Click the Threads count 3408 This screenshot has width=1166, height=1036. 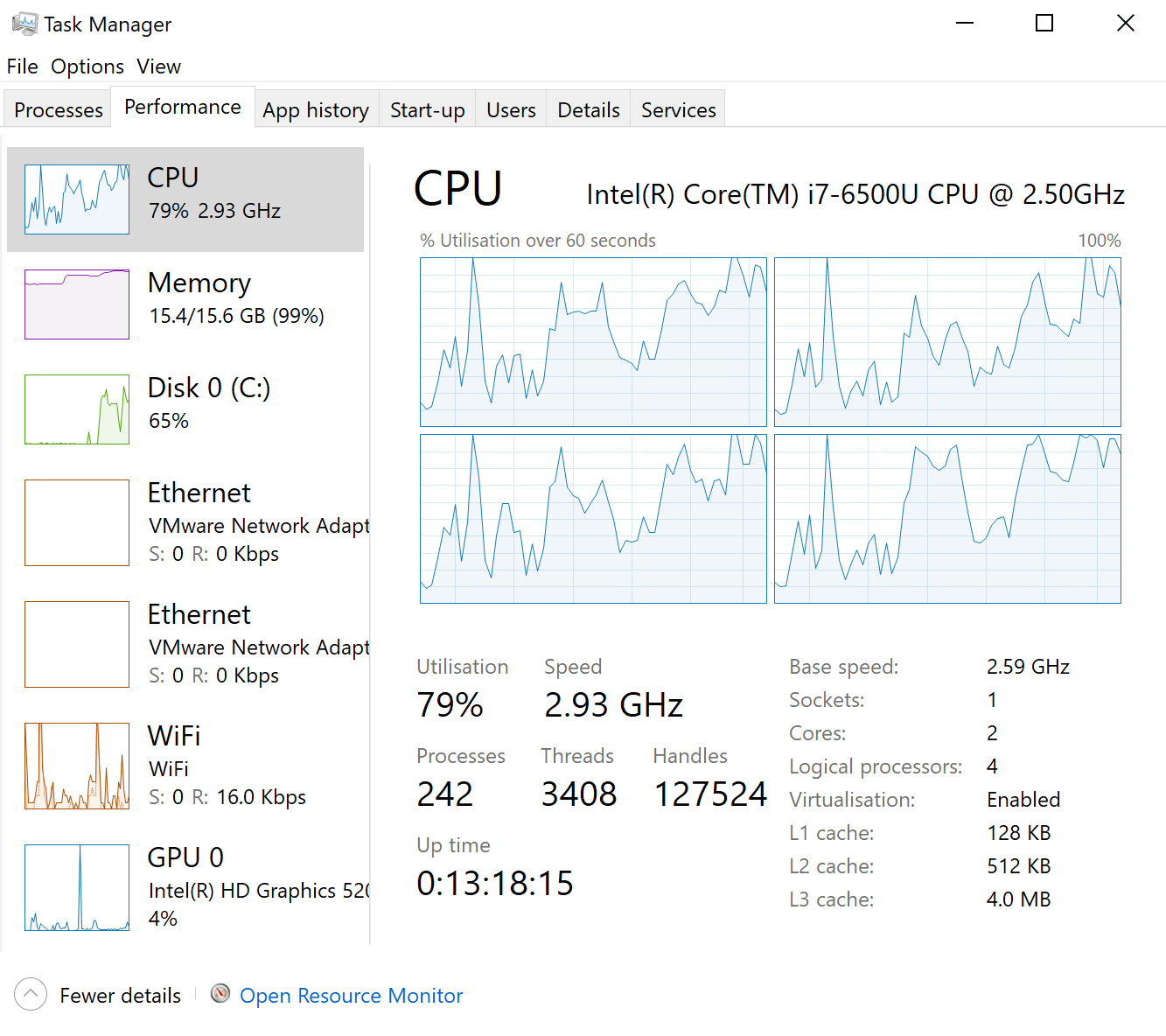pos(578,794)
